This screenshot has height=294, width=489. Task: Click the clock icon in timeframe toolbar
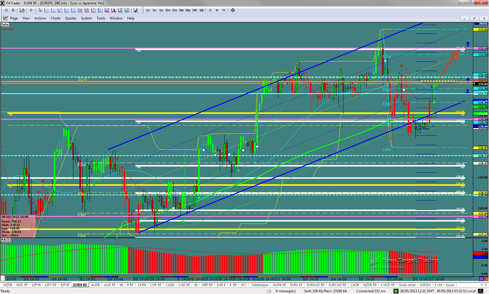coord(233,10)
